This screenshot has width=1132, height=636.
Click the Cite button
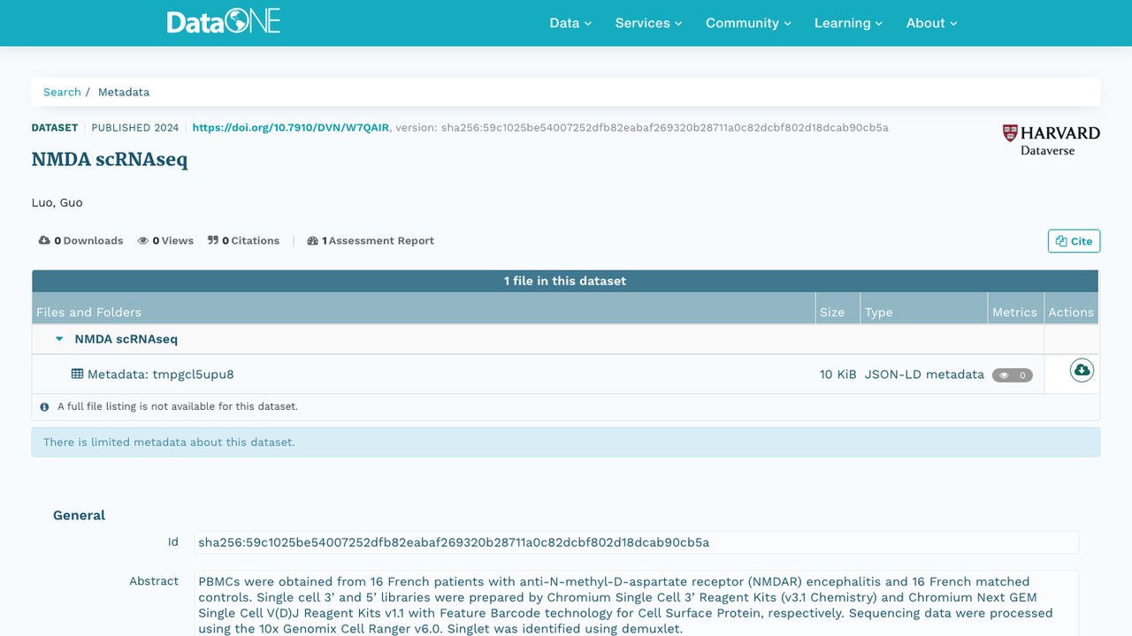coord(1074,241)
